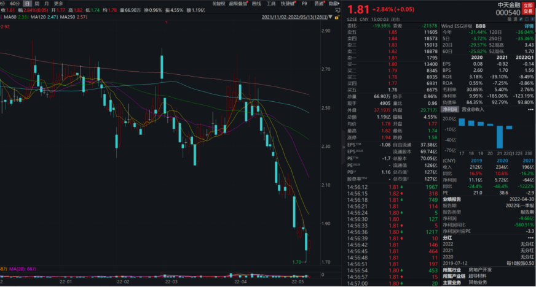Open the 工具 menu
Screen dimensions: 536x287
270,4
